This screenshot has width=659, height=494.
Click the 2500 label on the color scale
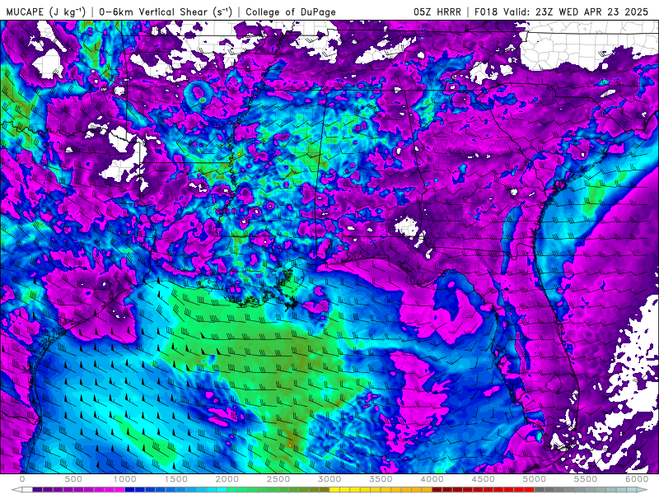(278, 479)
